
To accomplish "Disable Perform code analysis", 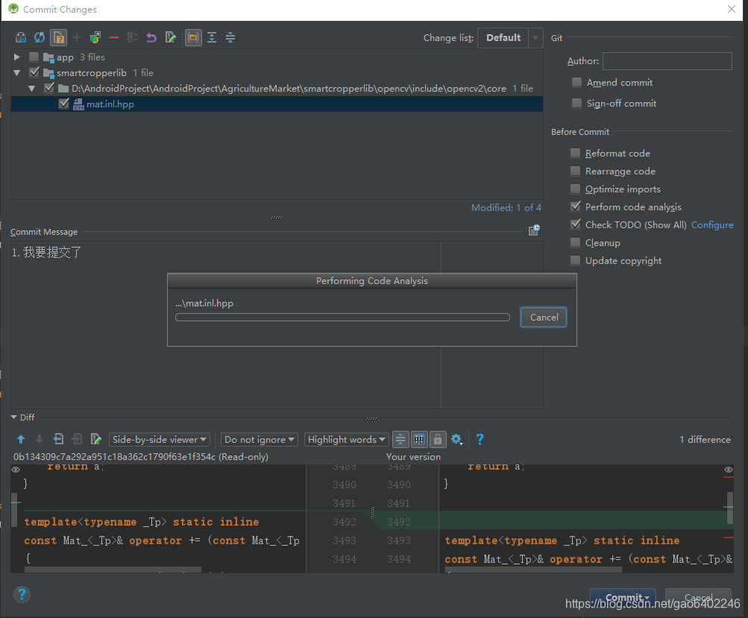I will coord(576,206).
